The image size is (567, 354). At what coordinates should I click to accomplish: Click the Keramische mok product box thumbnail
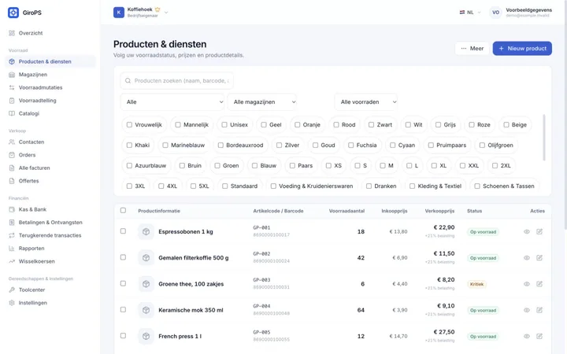(146, 310)
